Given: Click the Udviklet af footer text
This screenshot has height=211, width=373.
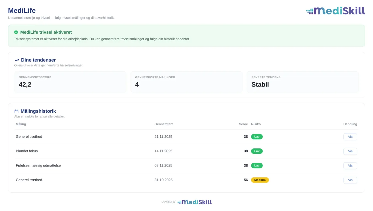Looking at the screenshot, I should click(168, 202).
